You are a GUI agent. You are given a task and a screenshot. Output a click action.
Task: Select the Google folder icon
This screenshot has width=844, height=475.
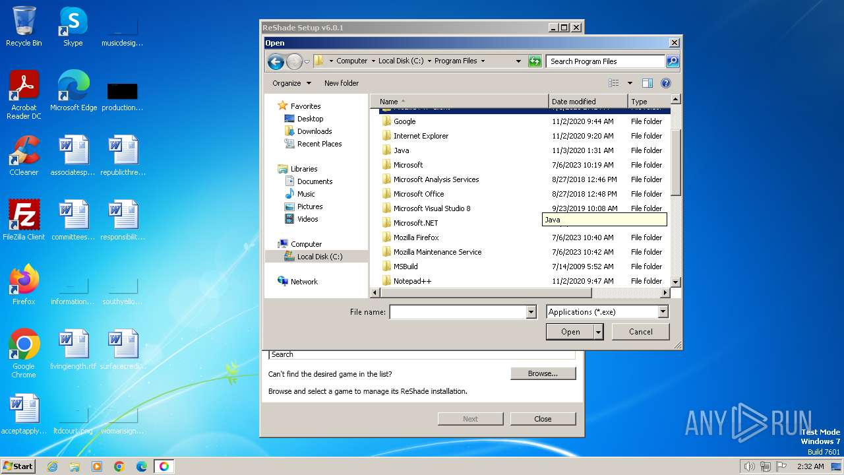[x=387, y=121]
